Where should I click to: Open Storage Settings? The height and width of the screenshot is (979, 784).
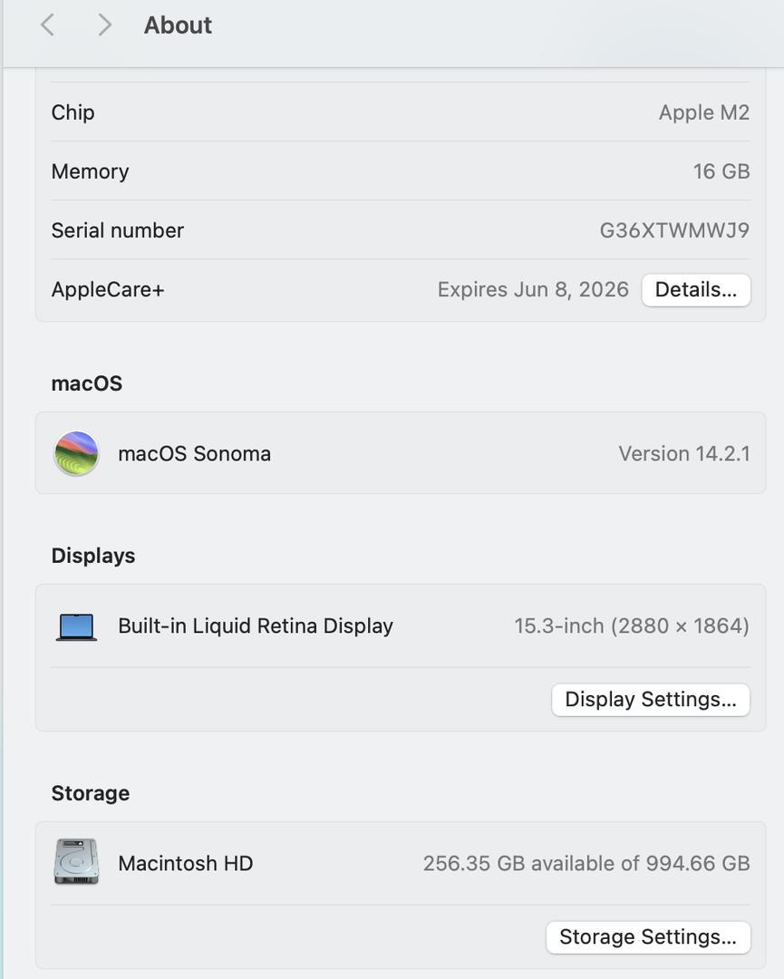tap(647, 937)
